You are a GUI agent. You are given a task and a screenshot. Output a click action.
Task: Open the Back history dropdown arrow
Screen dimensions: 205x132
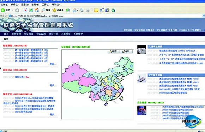12,10
